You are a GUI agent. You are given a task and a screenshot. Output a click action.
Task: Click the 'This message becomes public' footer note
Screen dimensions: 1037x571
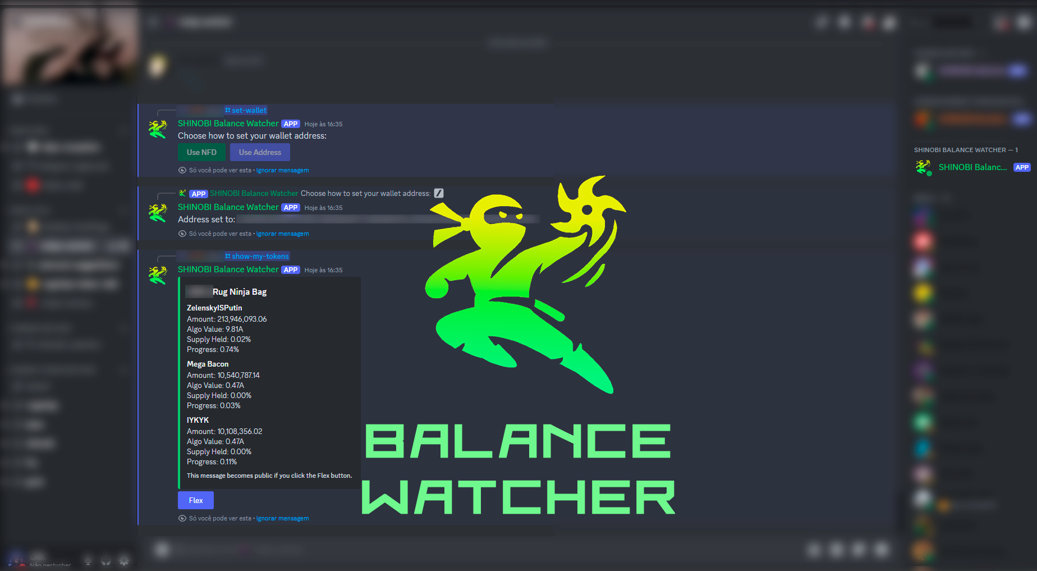[x=269, y=476]
